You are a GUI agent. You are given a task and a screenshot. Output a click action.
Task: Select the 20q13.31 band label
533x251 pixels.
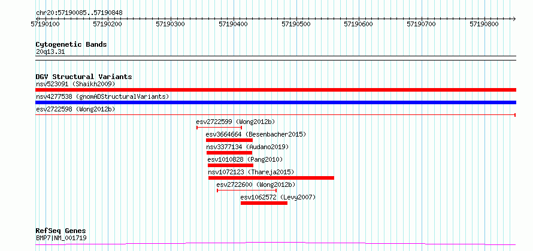coord(50,52)
